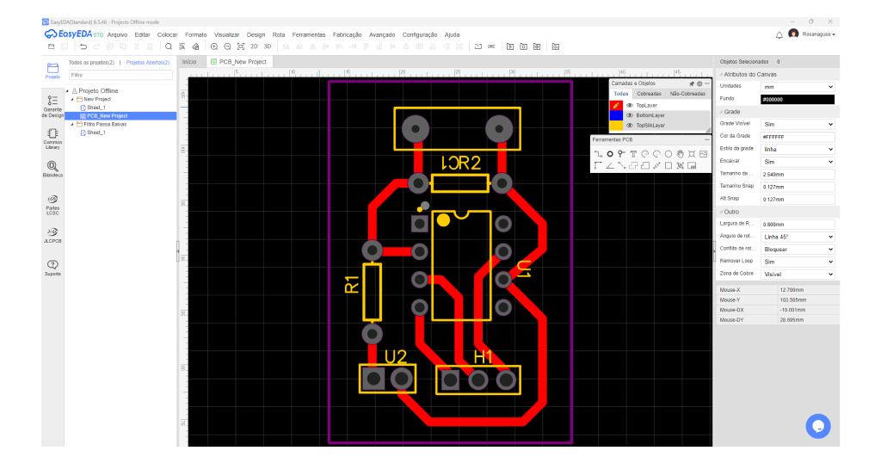
Task: Select the Via tool in Ferramentas PCB
Action: 621,154
